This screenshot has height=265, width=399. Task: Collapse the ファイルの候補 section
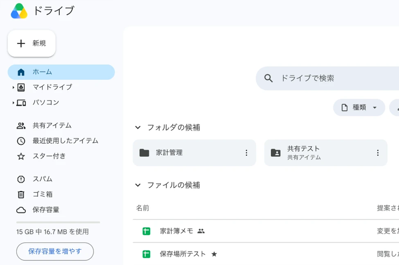pyautogui.click(x=138, y=185)
